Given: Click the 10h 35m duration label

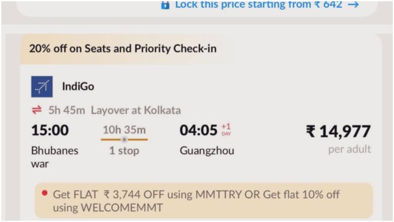Looking at the screenshot, I should [x=124, y=129].
